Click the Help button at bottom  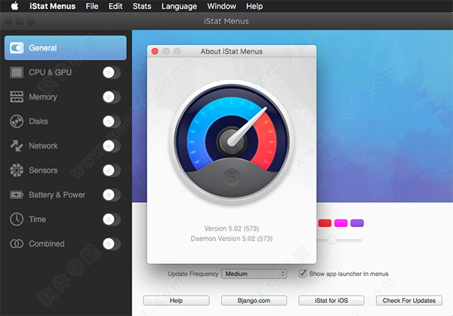click(x=176, y=300)
